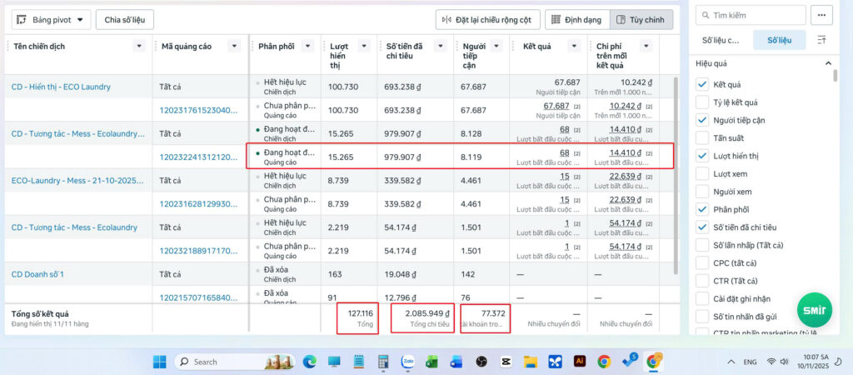This screenshot has width=853, height=375.
Task: Click the sort metrics icon beside Số liệu
Action: pyautogui.click(x=821, y=39)
